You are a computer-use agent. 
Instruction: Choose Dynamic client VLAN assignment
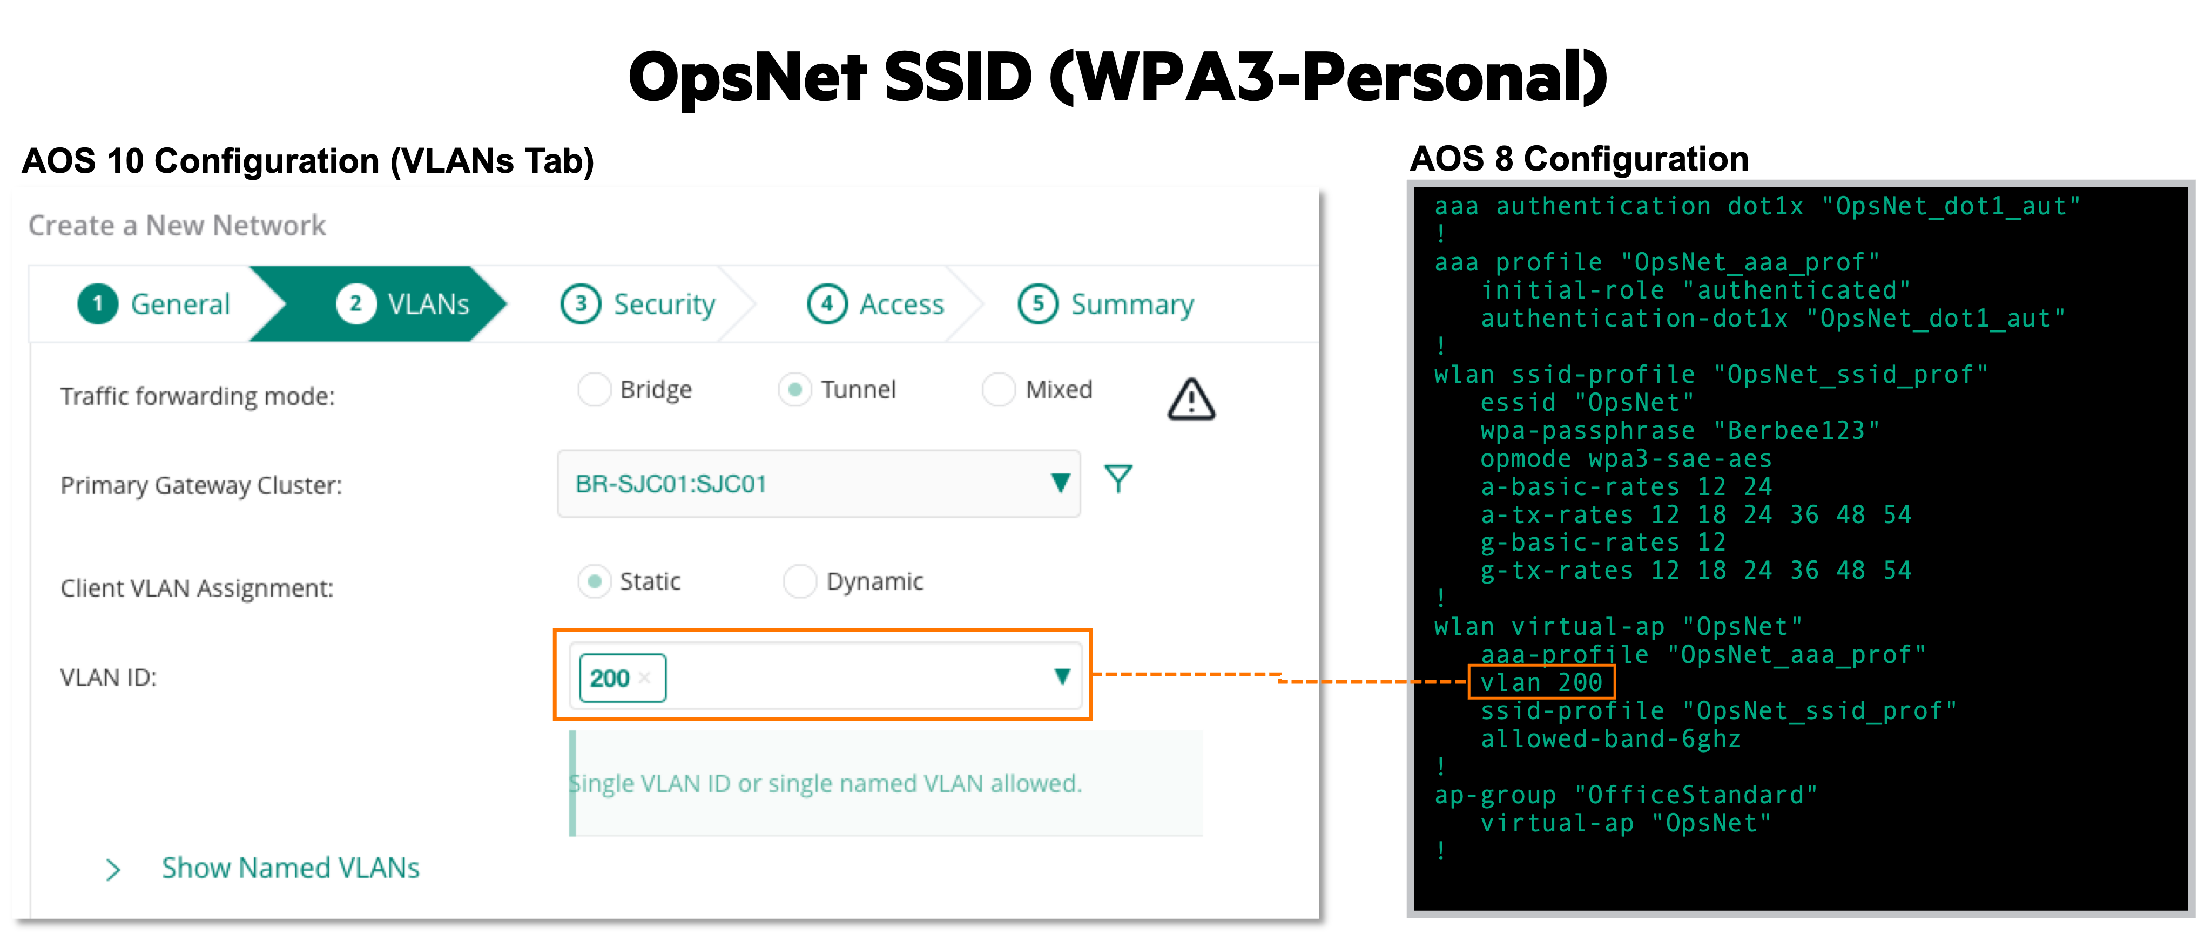pyautogui.click(x=800, y=582)
